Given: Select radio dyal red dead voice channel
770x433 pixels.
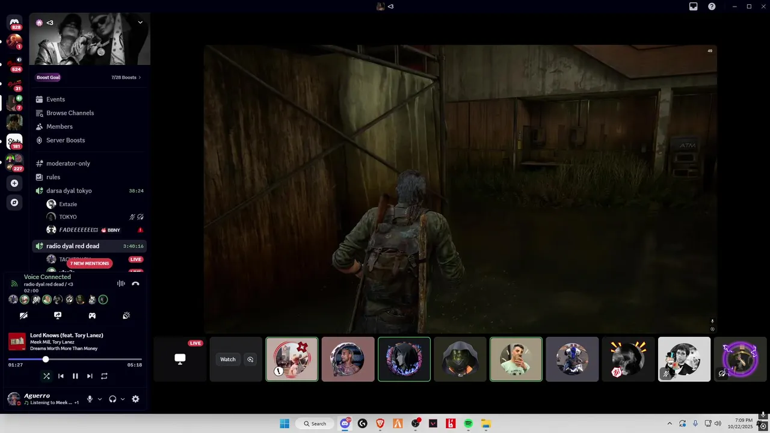Looking at the screenshot, I should pyautogui.click(x=89, y=246).
